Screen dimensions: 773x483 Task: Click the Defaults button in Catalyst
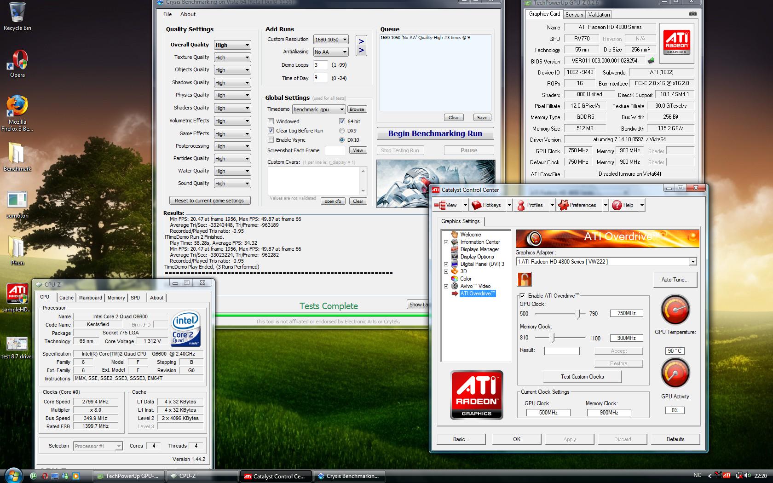(675, 439)
